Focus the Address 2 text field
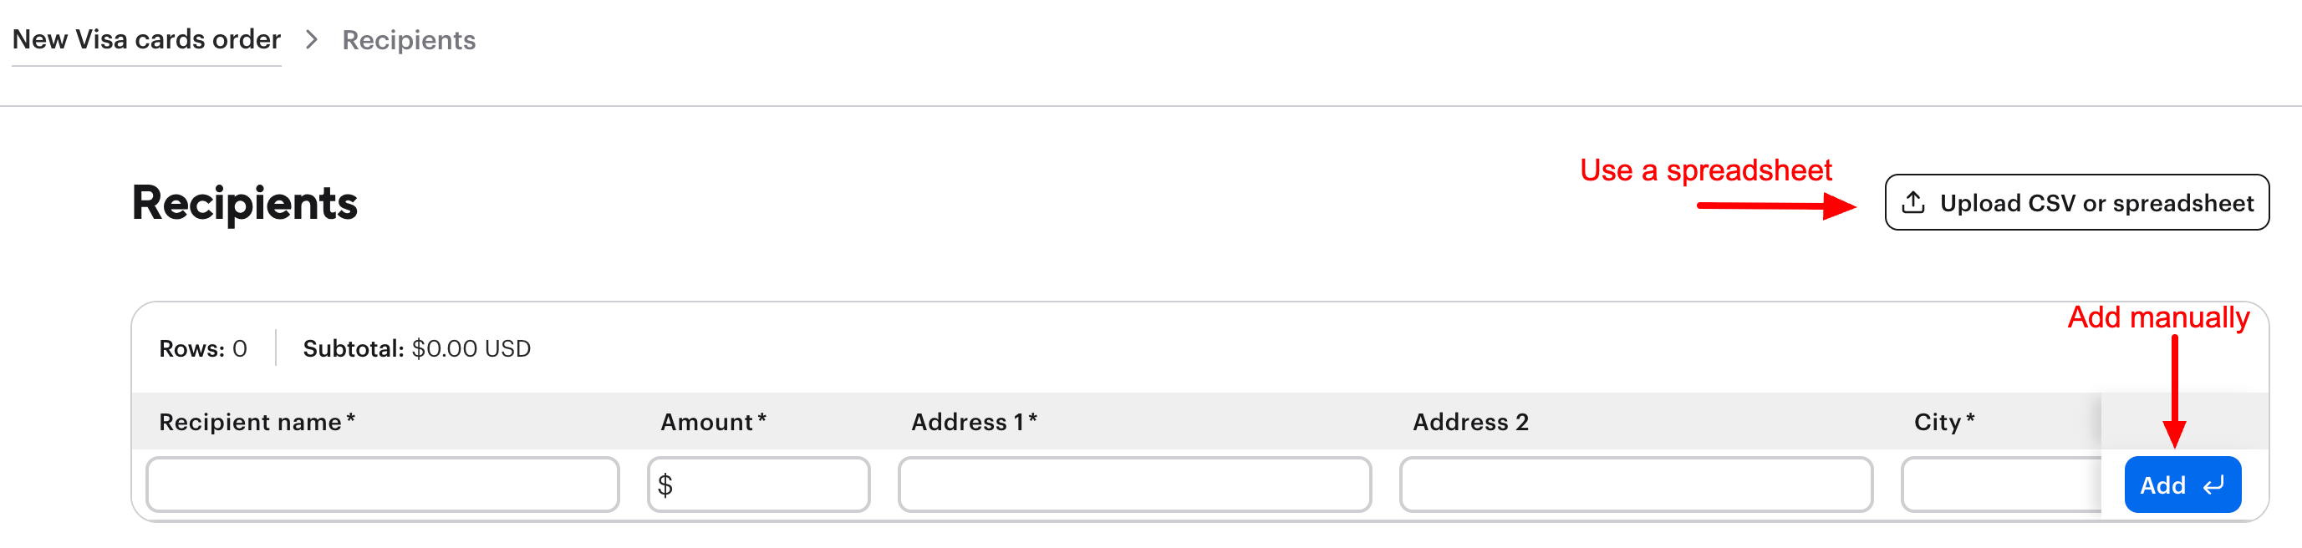2302x548 pixels. [x=1635, y=485]
